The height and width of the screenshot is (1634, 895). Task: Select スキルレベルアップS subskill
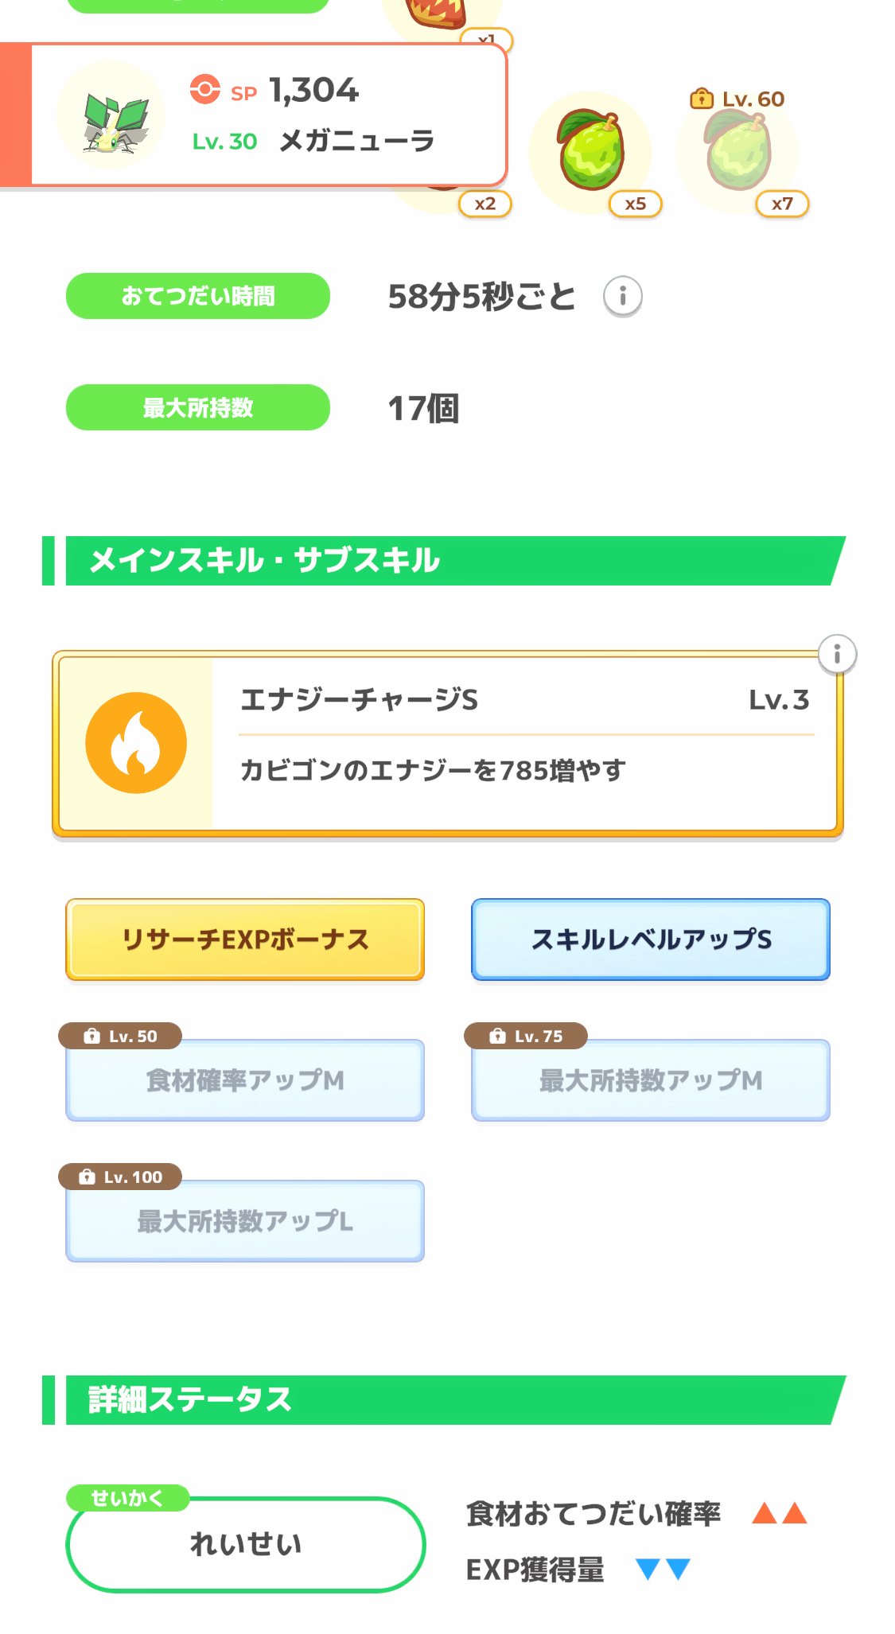[x=651, y=940]
